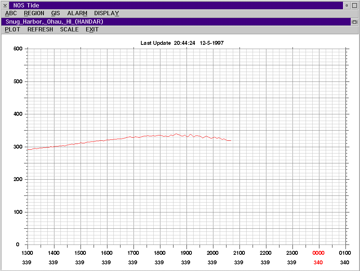This screenshot has height=271, width=360.
Task: Click the 100 label on the vertical axis
Action: [18, 212]
